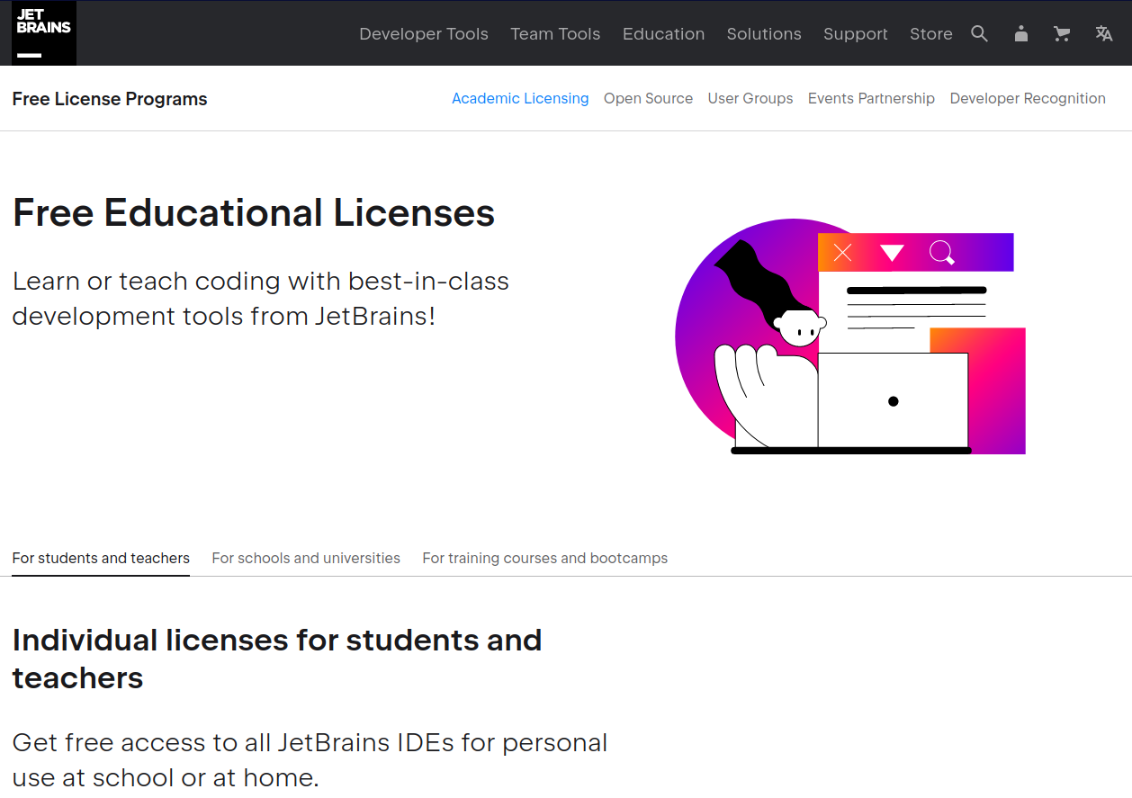Image resolution: width=1132 pixels, height=798 pixels.
Task: Open the Events Partnership page
Action: tap(871, 99)
